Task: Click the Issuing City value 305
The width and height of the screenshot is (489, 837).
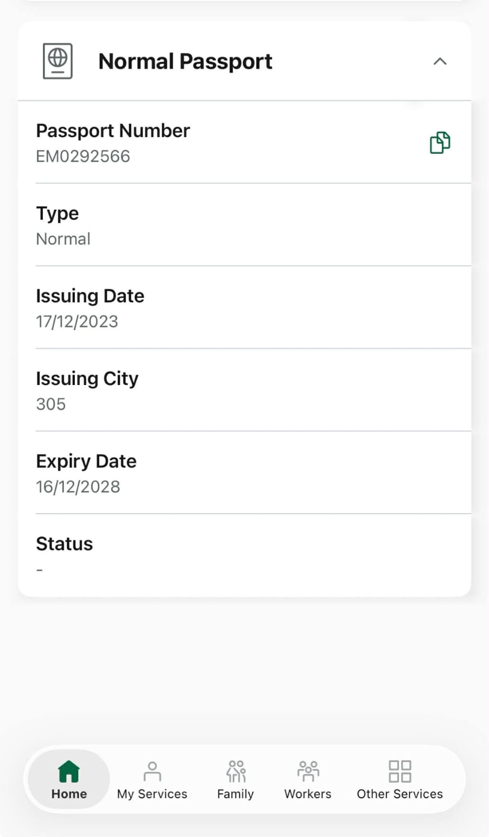Action: 51,404
